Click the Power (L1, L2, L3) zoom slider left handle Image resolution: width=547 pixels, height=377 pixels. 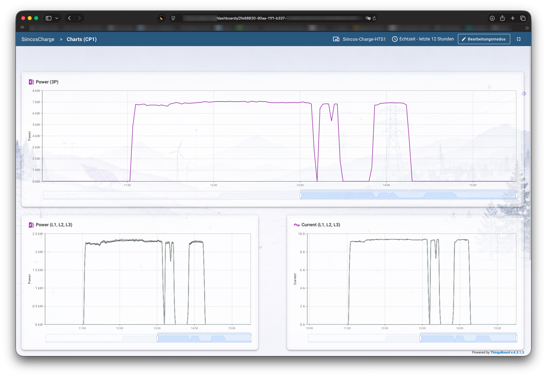(158, 338)
